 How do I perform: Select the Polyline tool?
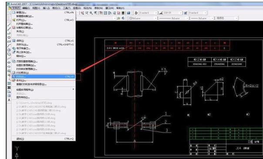pyautogui.click(x=9, y=33)
